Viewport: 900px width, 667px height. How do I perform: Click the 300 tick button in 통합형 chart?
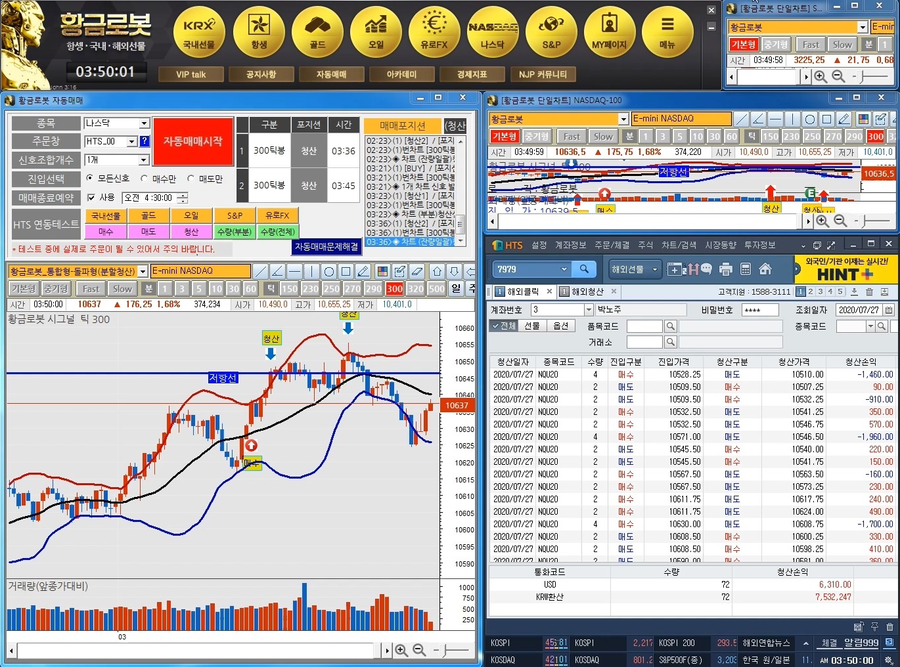[x=395, y=289]
